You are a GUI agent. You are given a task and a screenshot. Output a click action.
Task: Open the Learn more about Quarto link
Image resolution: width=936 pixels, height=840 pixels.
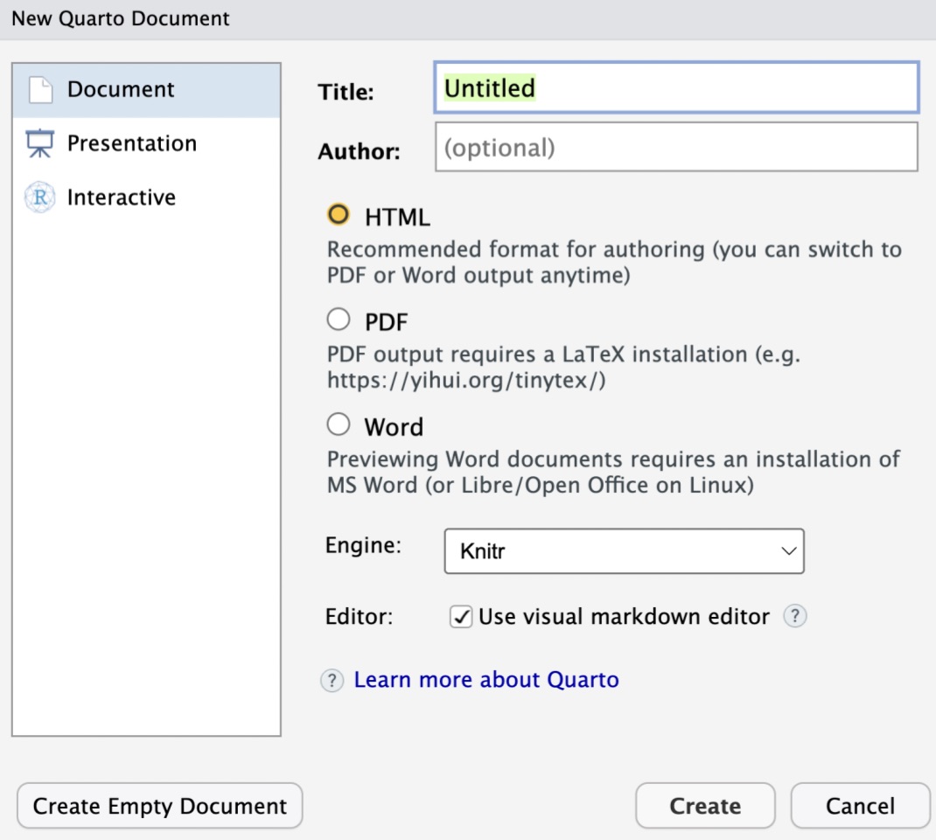(x=486, y=681)
